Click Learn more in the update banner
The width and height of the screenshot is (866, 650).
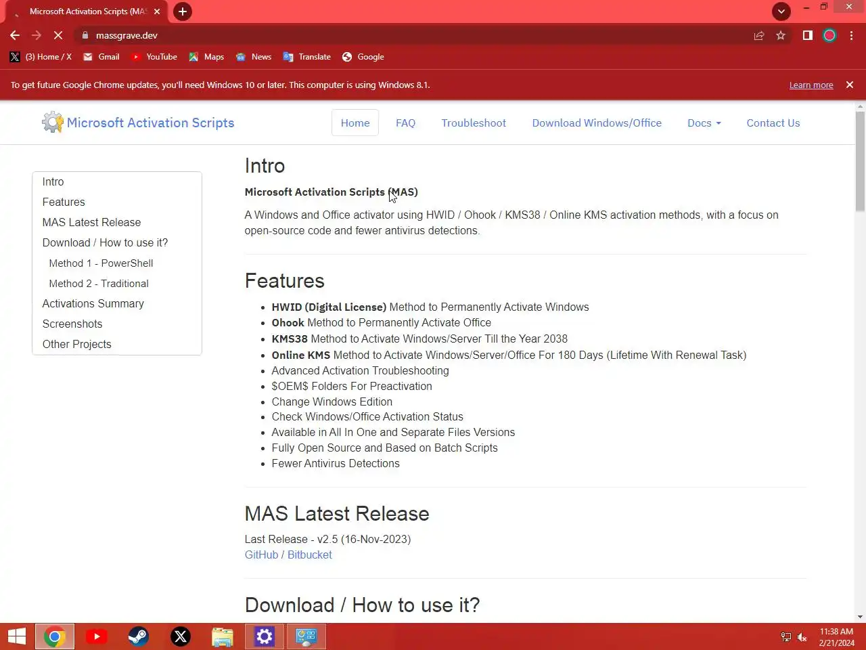(811, 85)
